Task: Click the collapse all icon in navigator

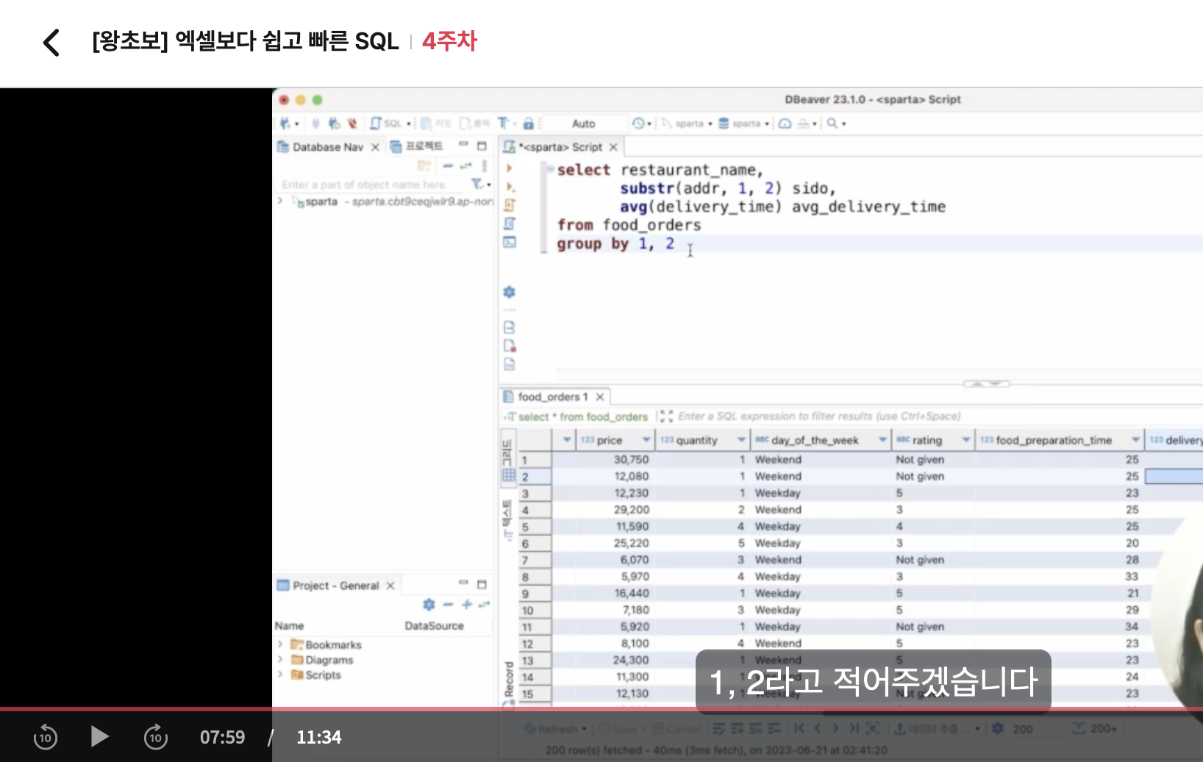Action: (x=448, y=165)
